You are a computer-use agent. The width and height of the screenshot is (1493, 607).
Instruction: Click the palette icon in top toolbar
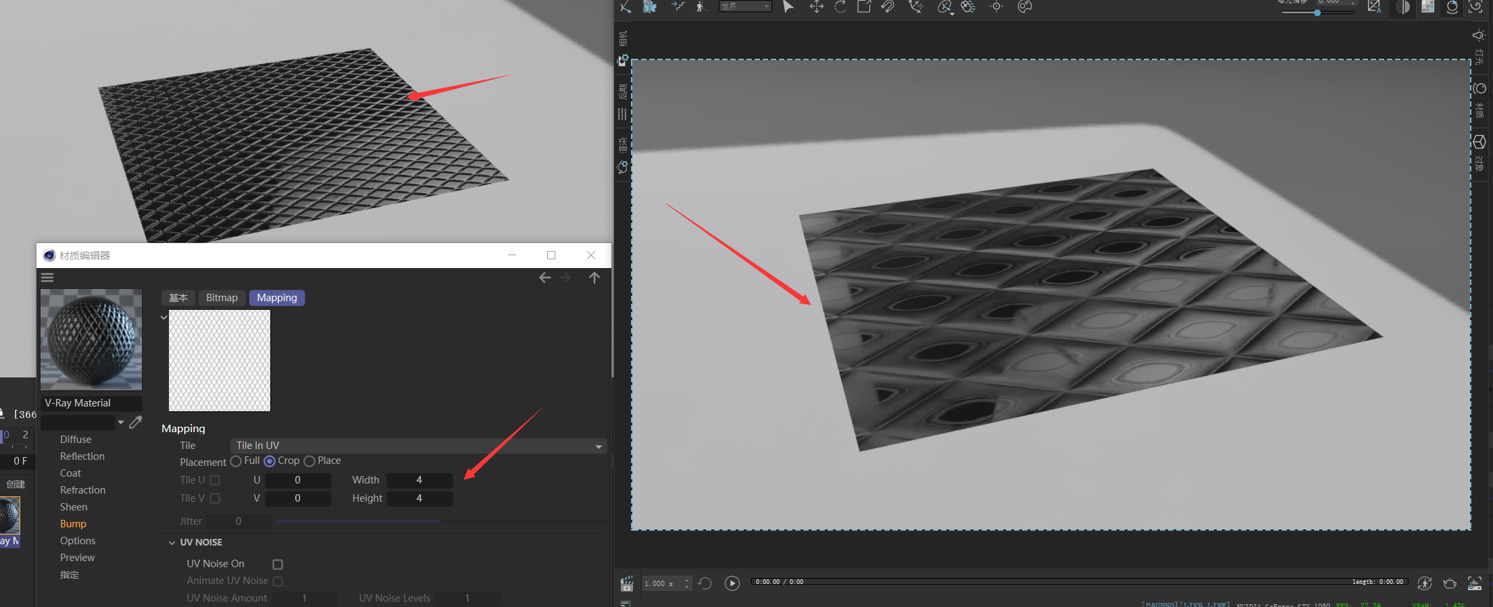[1025, 7]
